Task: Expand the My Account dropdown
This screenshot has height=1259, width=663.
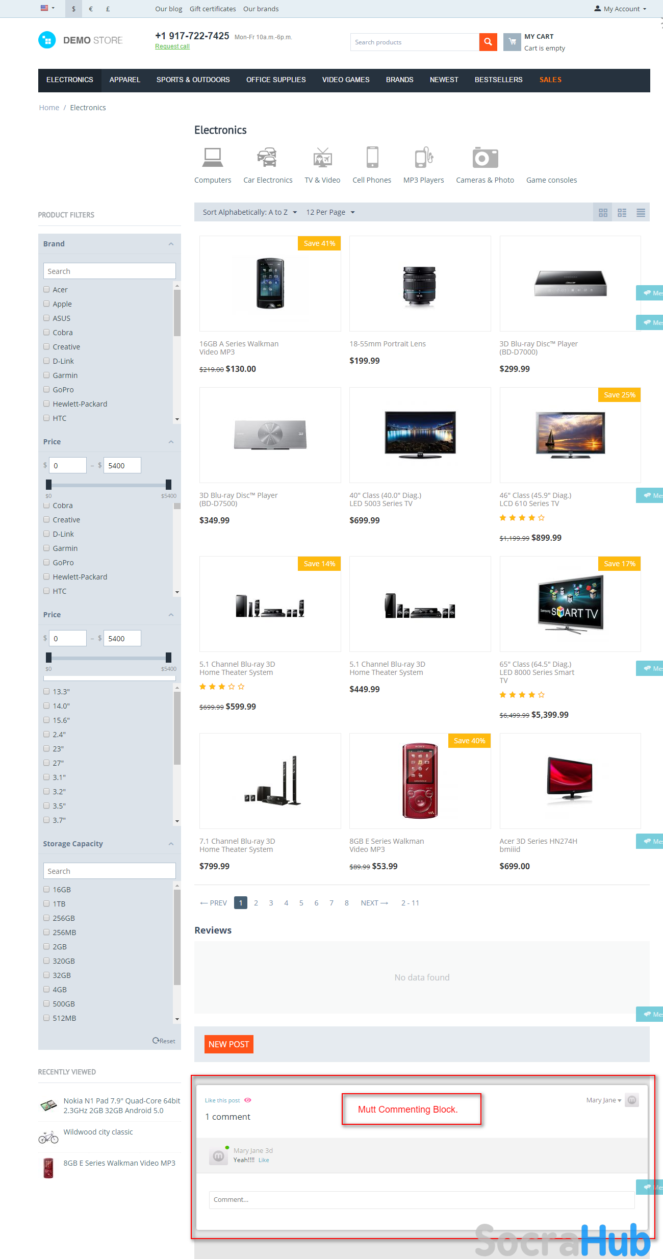Action: [620, 9]
